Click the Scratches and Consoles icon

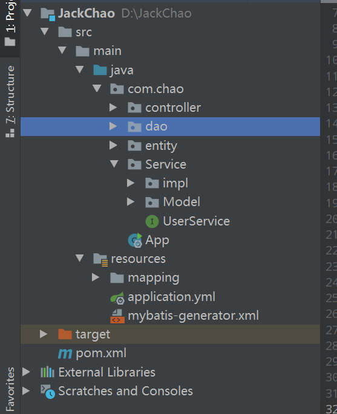pos(48,392)
